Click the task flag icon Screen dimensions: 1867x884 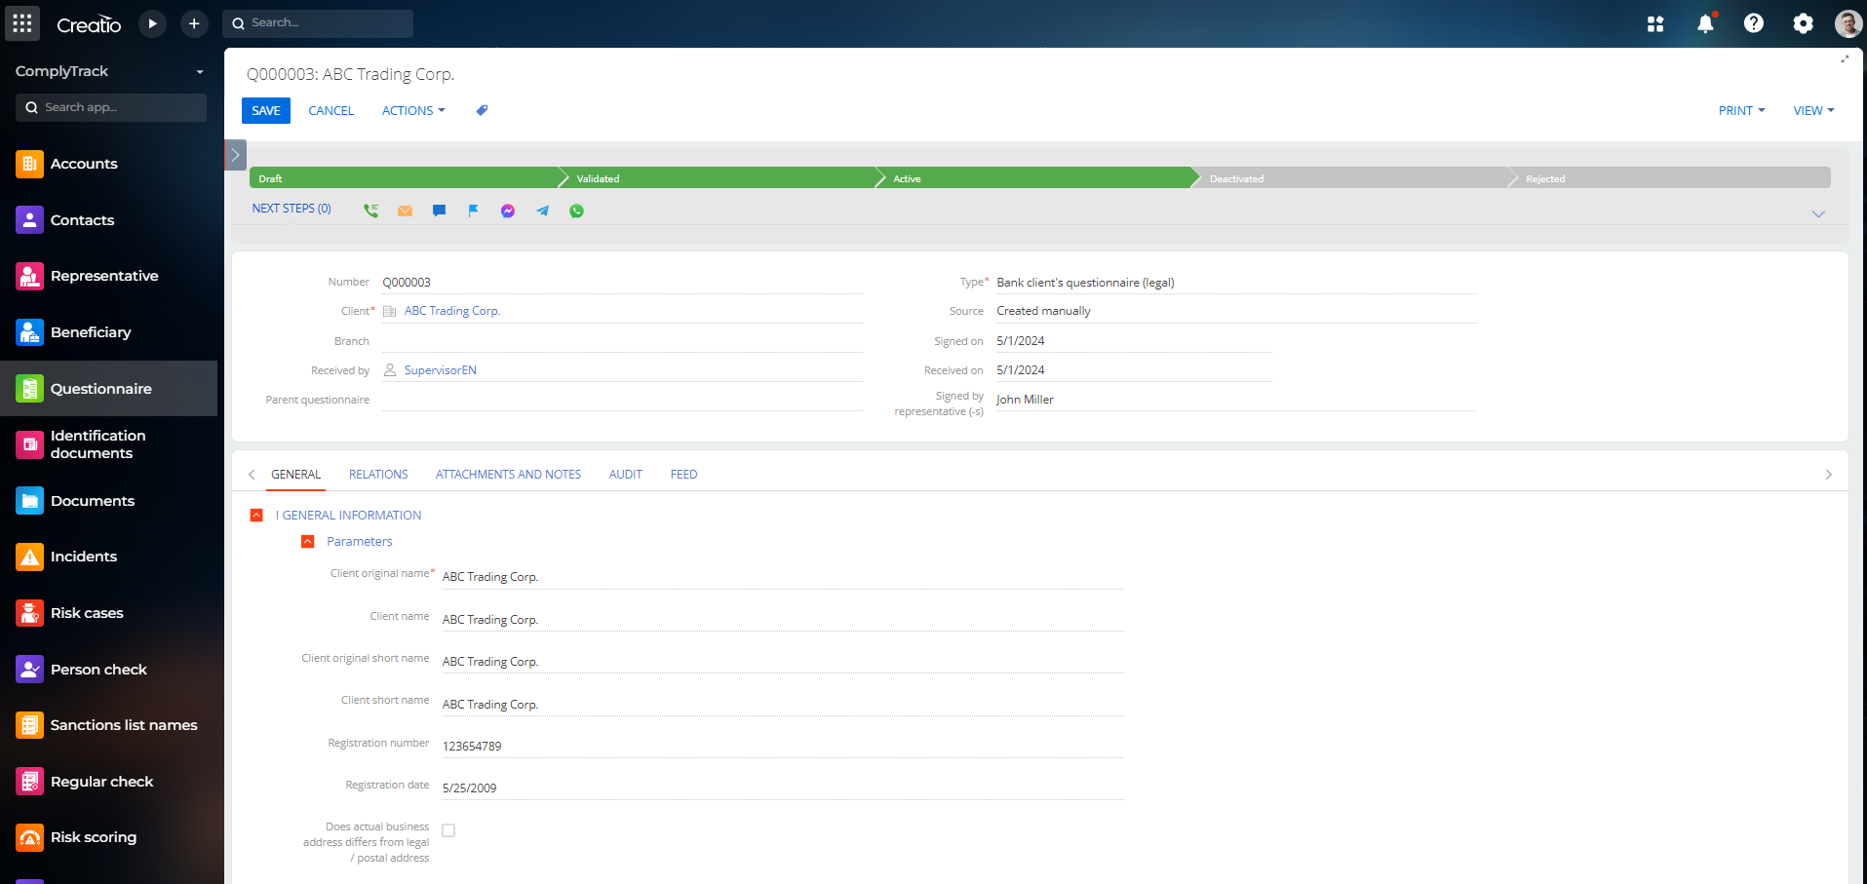coord(474,211)
